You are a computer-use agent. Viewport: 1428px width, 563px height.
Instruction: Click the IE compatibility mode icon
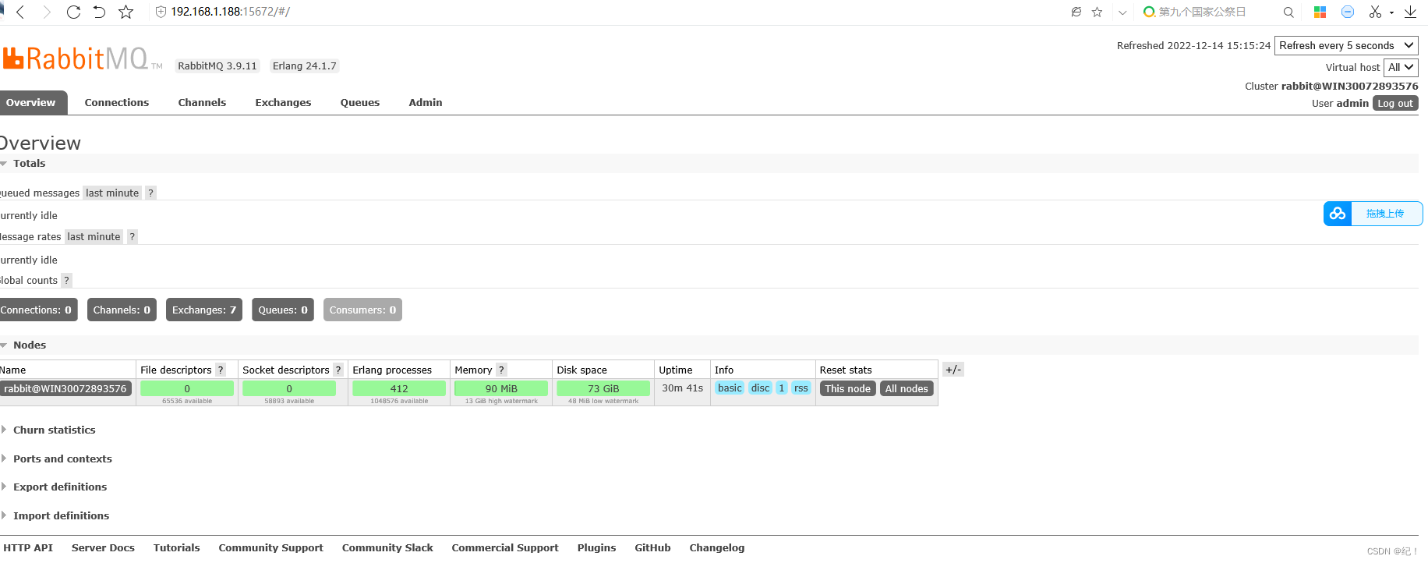click(x=1076, y=12)
